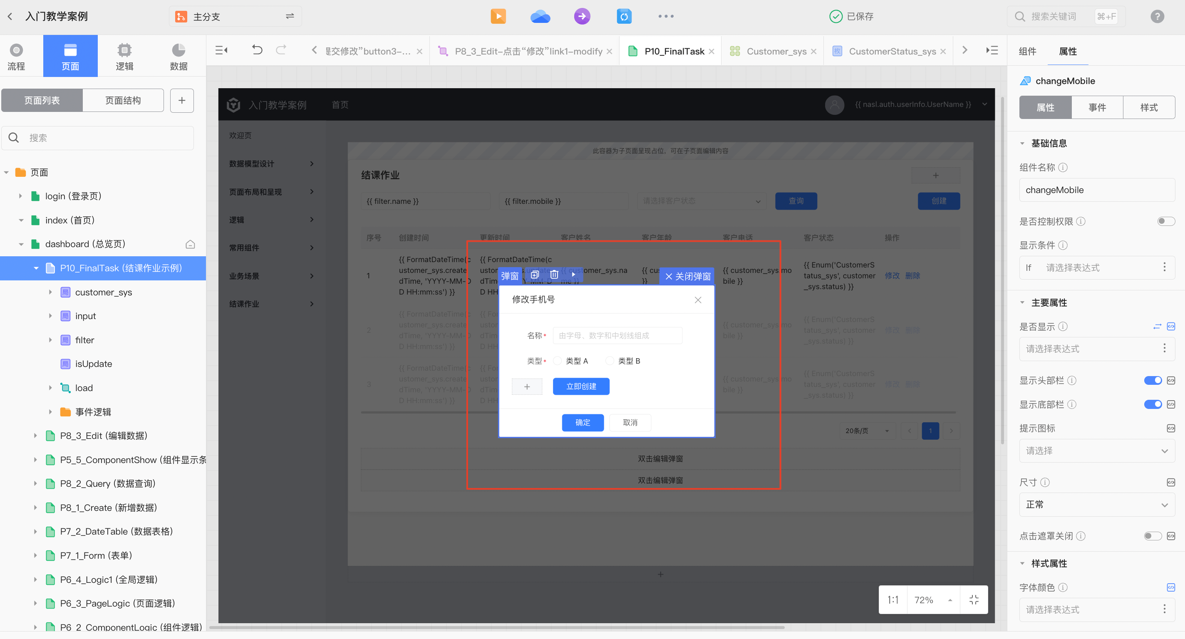Viewport: 1185px width, 639px height.
Task: Open the 提示图标 请选择 dropdown
Action: click(1097, 451)
